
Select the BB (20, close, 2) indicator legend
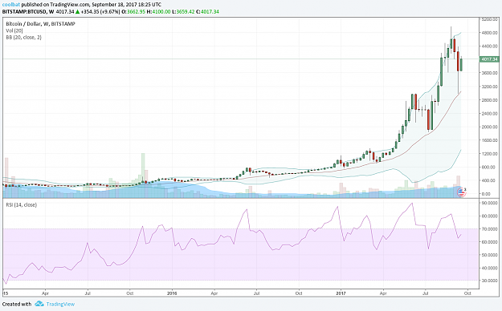pos(23,38)
